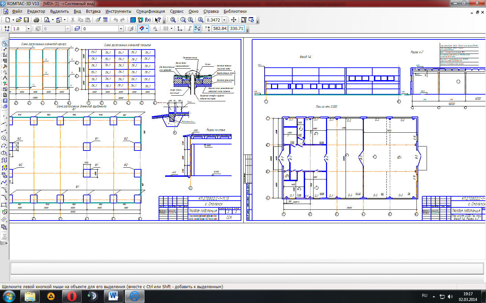Screen dimensions: 486x303
Task: Activate the pan view four-arrow icon
Action: 234,20
